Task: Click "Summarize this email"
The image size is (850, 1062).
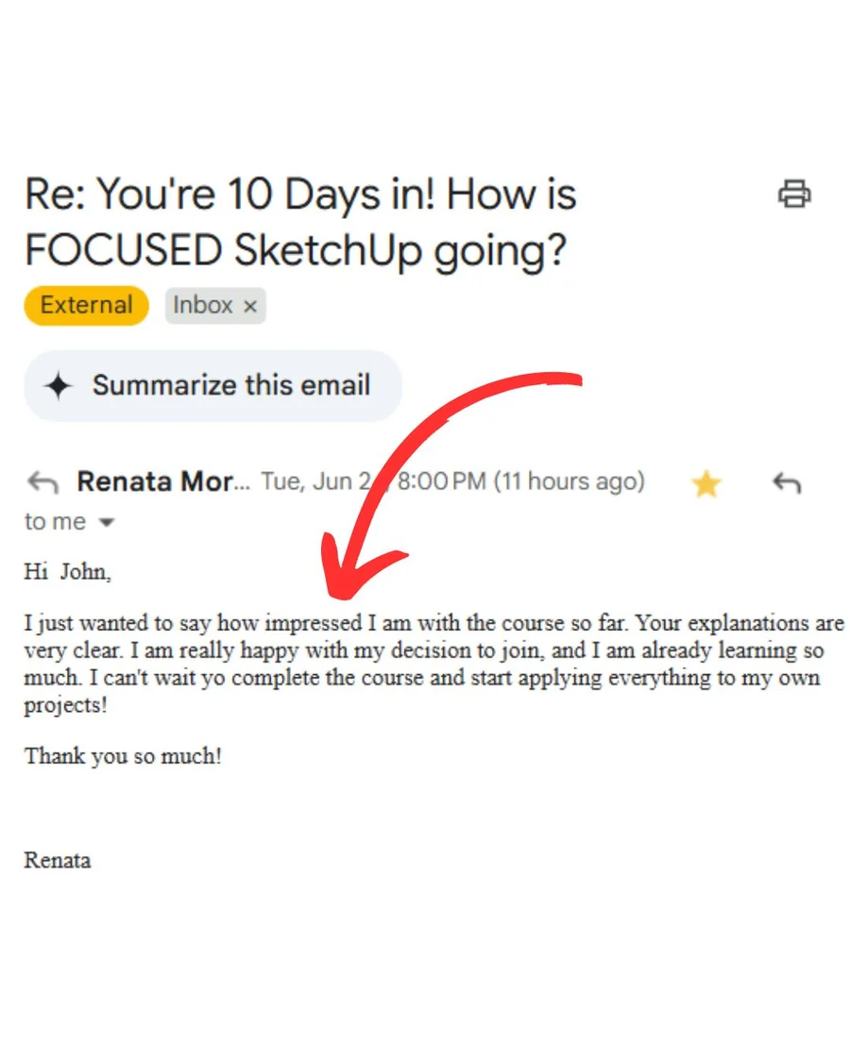Action: coord(230,385)
